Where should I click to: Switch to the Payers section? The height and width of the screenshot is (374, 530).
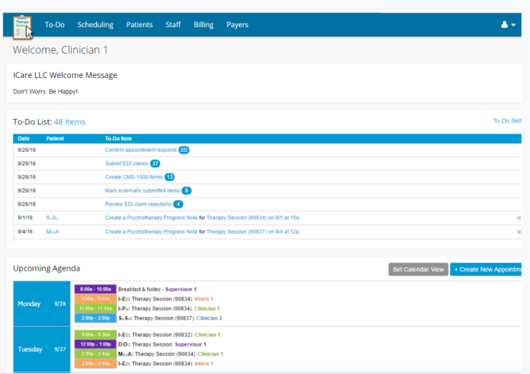click(237, 24)
